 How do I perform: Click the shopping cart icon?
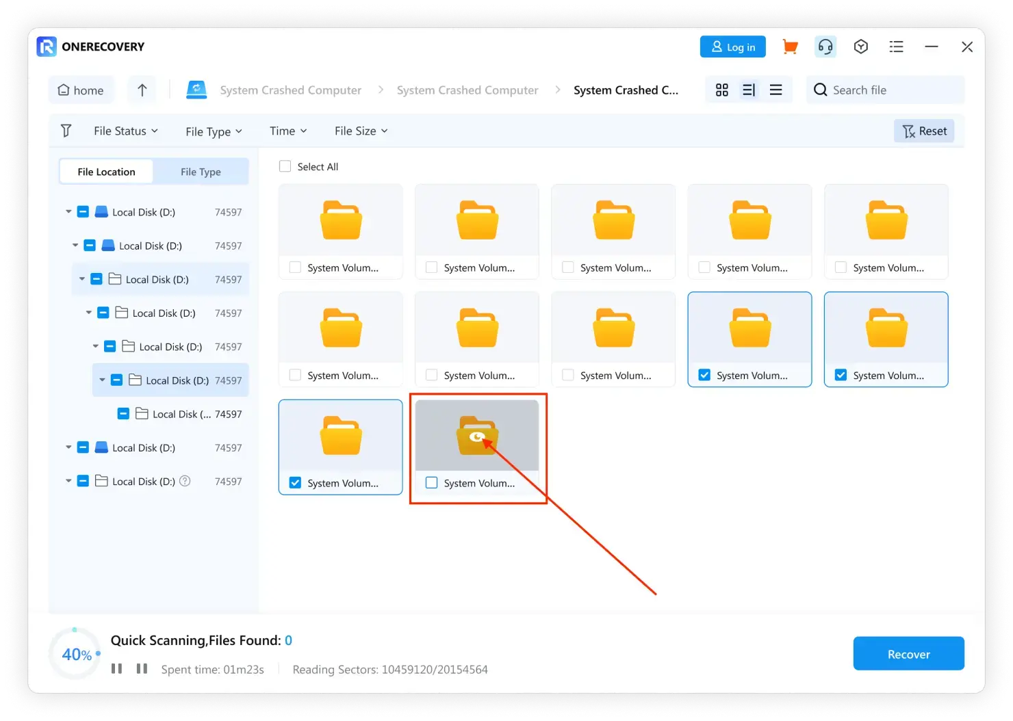790,47
